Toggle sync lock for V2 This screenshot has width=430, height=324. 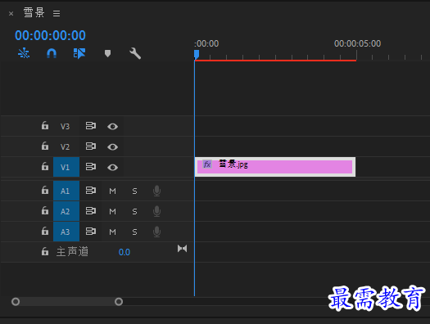(x=90, y=146)
